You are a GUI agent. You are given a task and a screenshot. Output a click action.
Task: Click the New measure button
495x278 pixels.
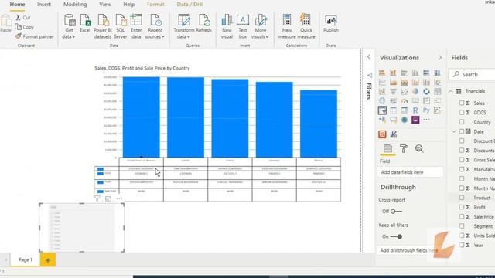(x=287, y=27)
